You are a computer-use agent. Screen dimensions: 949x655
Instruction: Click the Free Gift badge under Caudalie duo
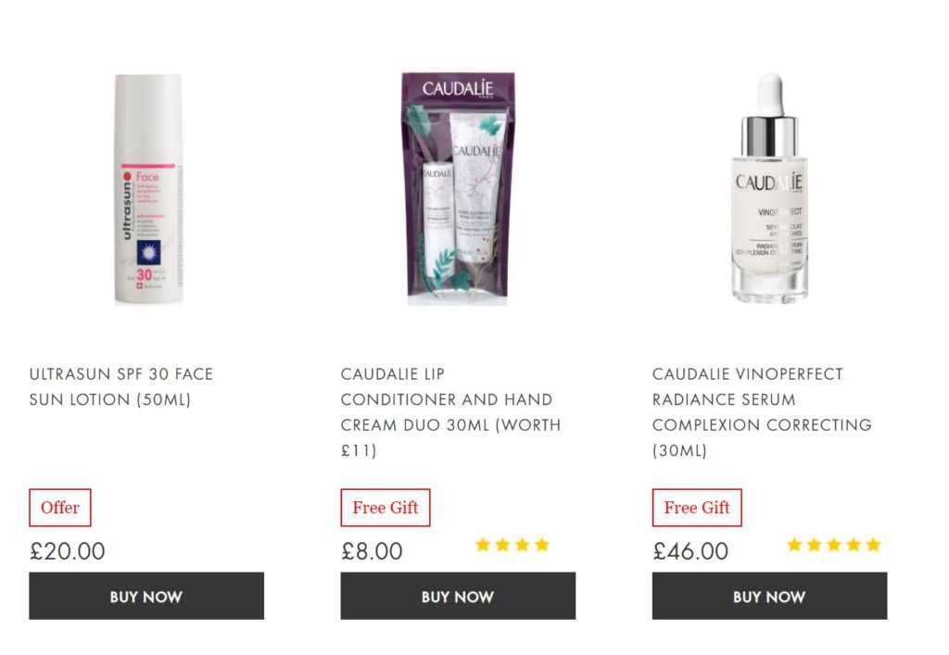pyautogui.click(x=386, y=508)
